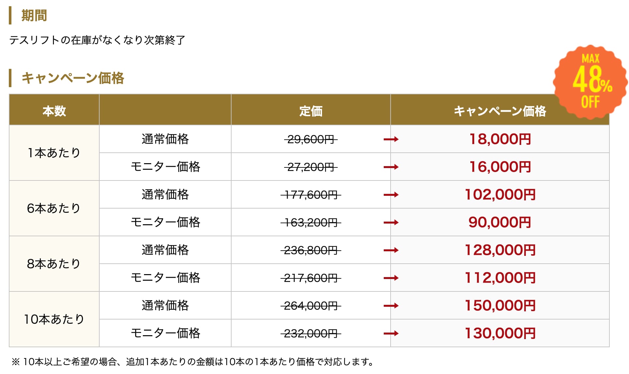This screenshot has width=629, height=374.
Task: Click the MAX 48% OFF badge
Action: click(x=590, y=82)
